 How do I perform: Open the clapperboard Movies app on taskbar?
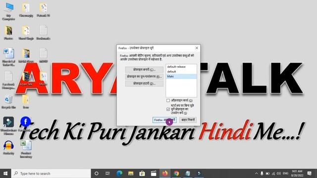click(154, 174)
